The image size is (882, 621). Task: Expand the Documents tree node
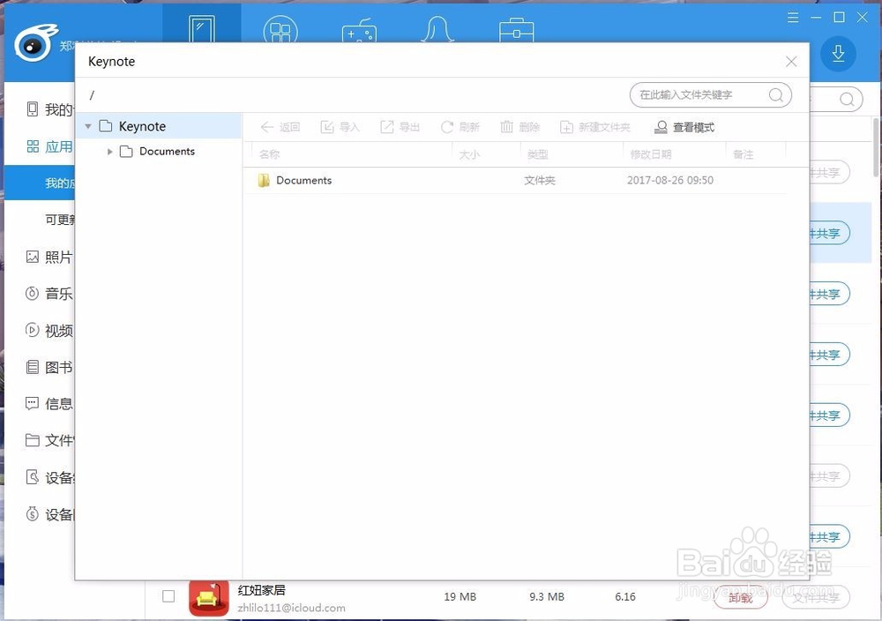[x=109, y=151]
